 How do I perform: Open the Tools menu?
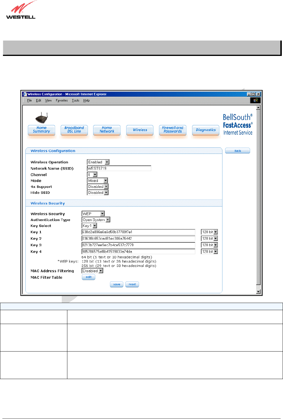pyautogui.click(x=76, y=101)
